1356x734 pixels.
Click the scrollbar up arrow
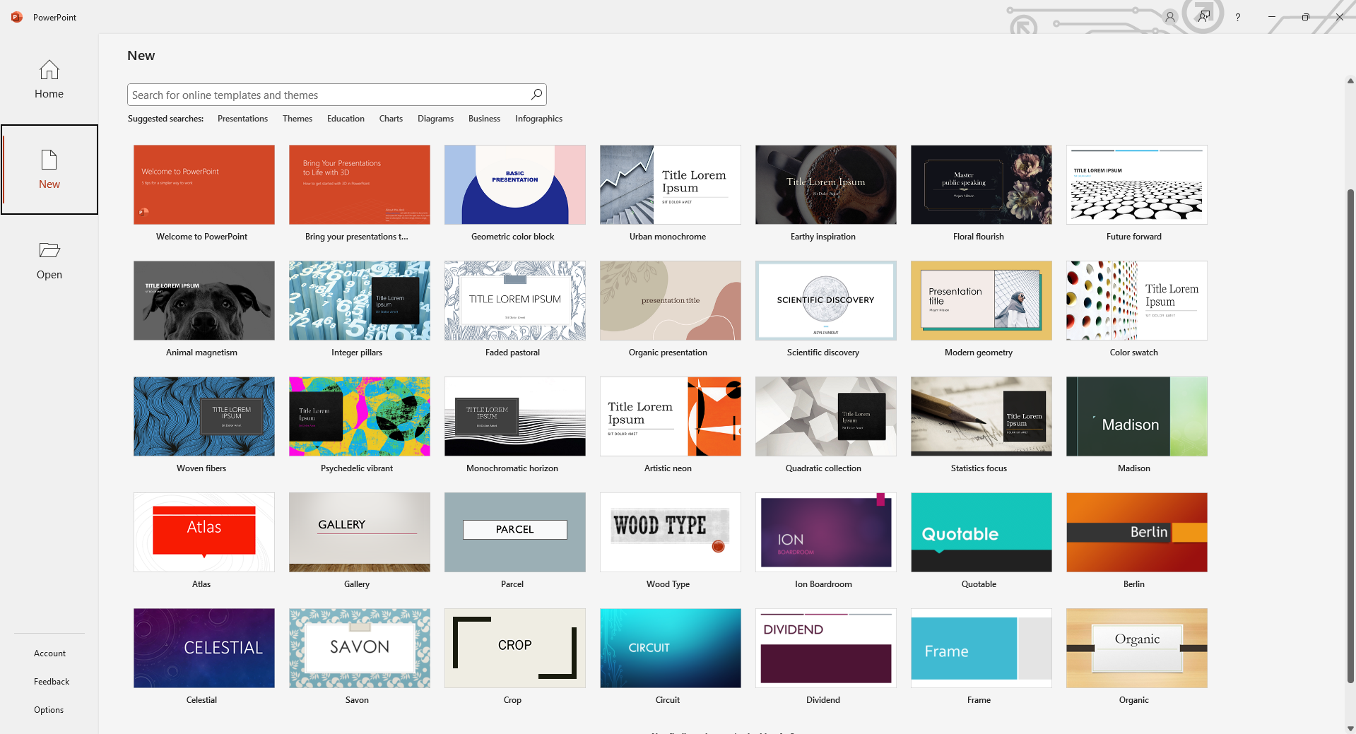[1350, 81]
